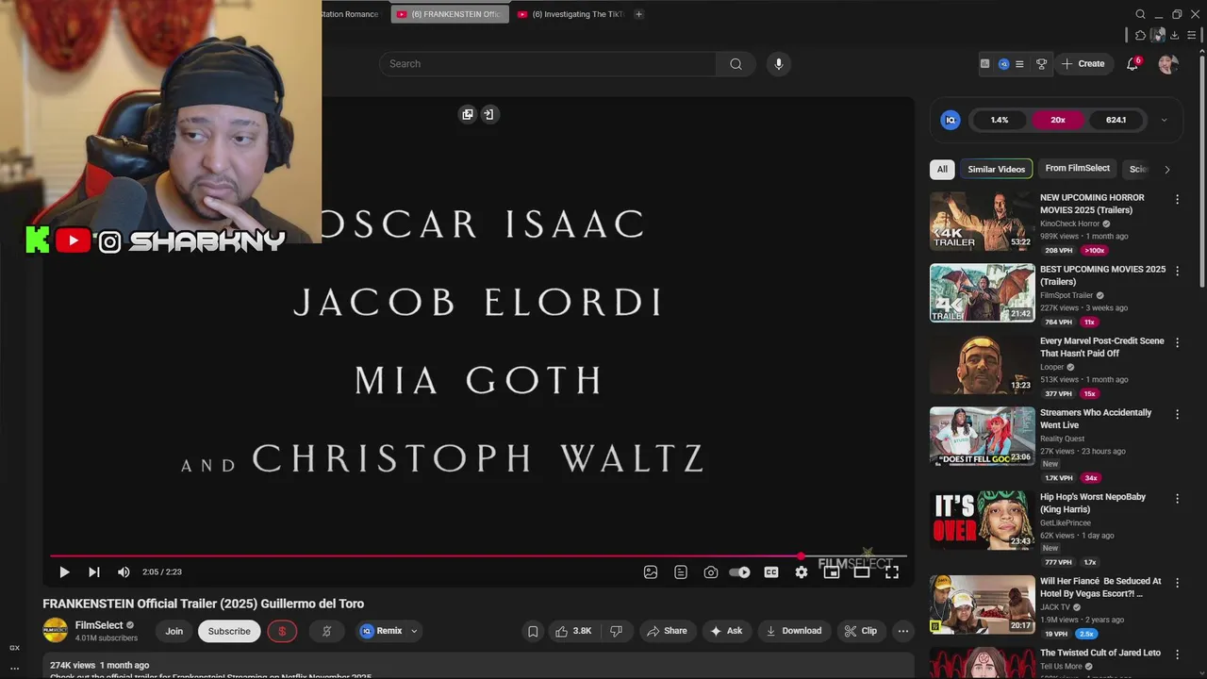Switch to the FRANKENSTEIN browser tab
The width and height of the screenshot is (1207, 679).
pos(450,14)
